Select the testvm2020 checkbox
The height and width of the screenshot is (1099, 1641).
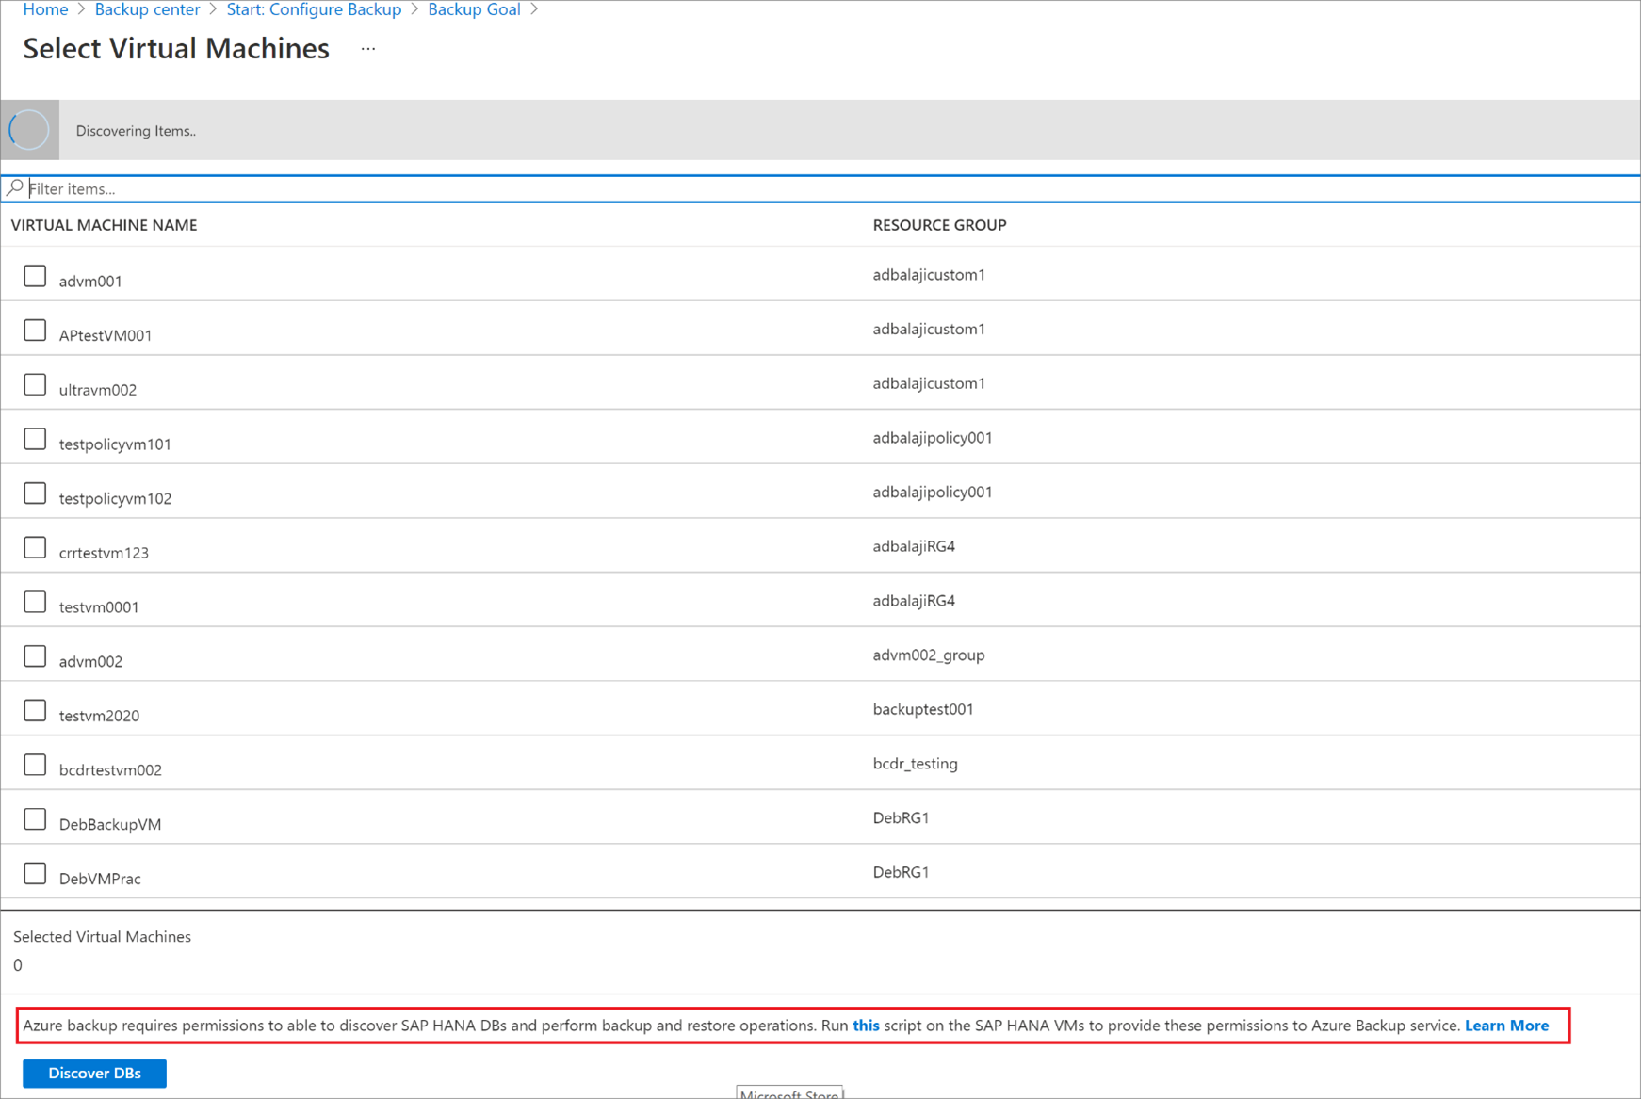[x=35, y=709]
